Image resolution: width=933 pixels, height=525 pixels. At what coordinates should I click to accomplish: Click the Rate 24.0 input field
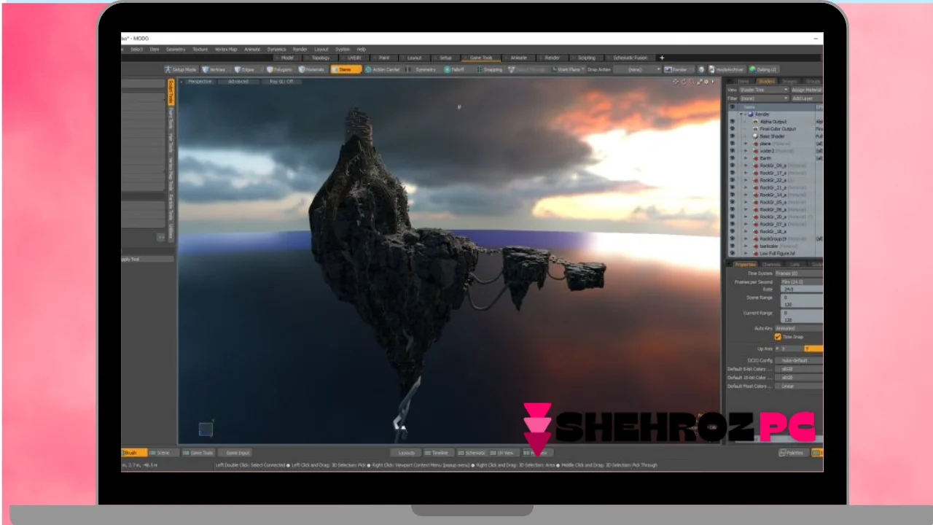tap(802, 289)
